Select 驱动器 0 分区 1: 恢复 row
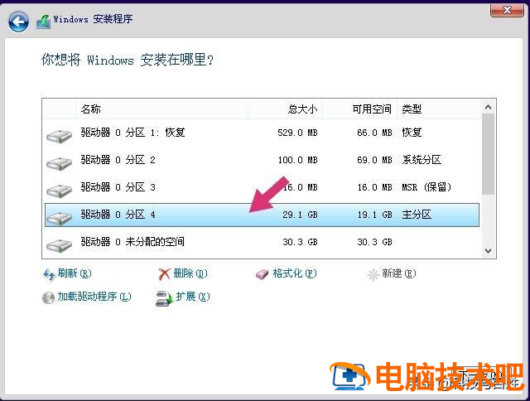530x401 pixels. (x=262, y=133)
